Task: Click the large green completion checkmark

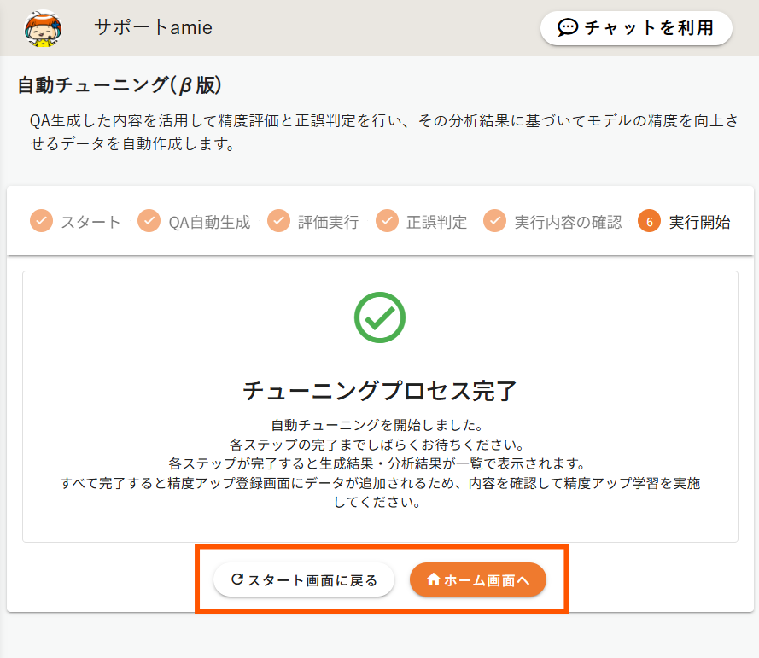Action: pyautogui.click(x=379, y=317)
